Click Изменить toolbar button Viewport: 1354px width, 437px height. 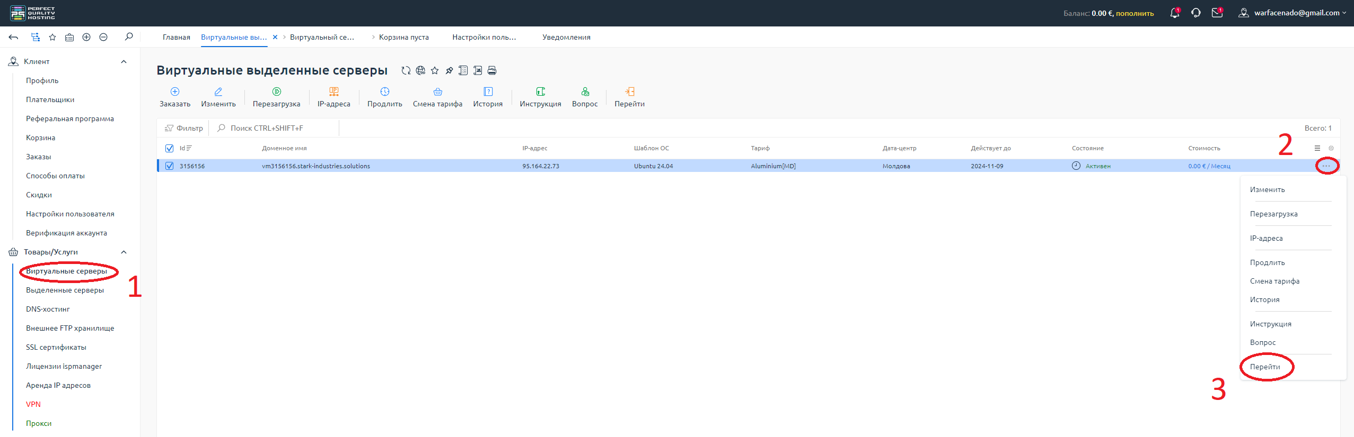tap(218, 97)
